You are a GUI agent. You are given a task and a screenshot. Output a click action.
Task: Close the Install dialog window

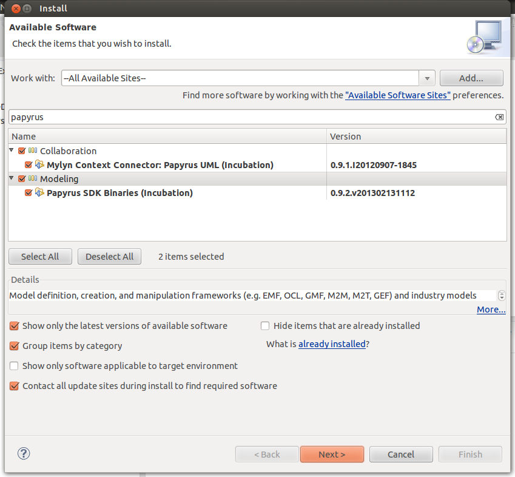tap(15, 8)
